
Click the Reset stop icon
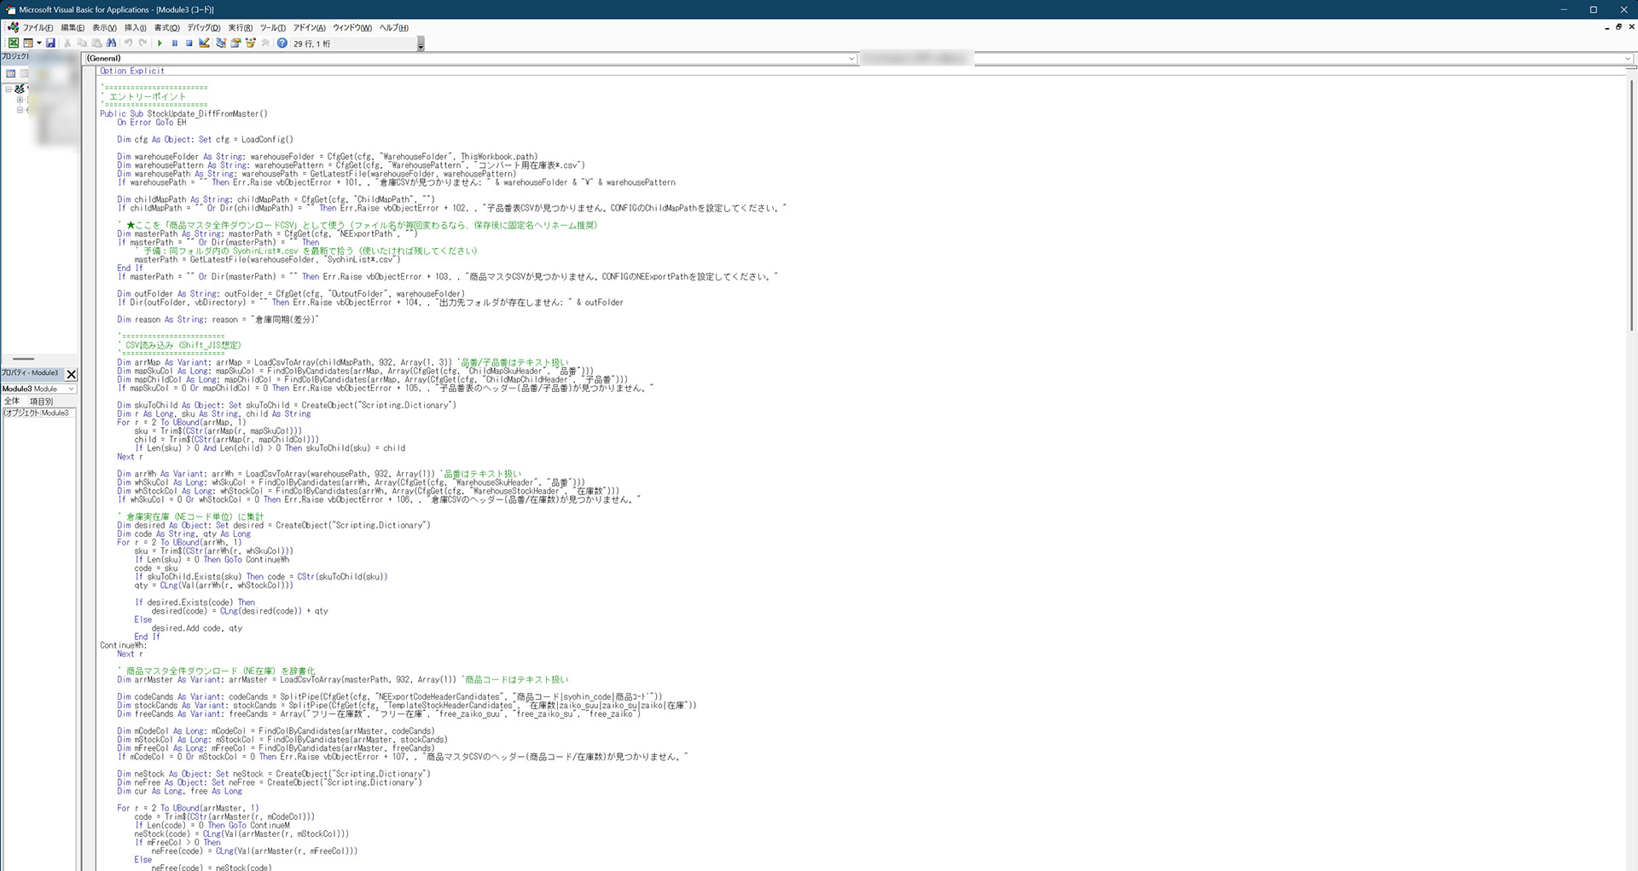tap(189, 43)
